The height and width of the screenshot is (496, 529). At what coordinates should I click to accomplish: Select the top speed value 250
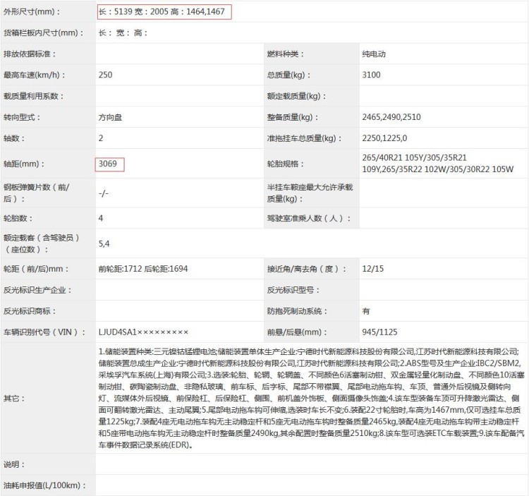point(105,75)
